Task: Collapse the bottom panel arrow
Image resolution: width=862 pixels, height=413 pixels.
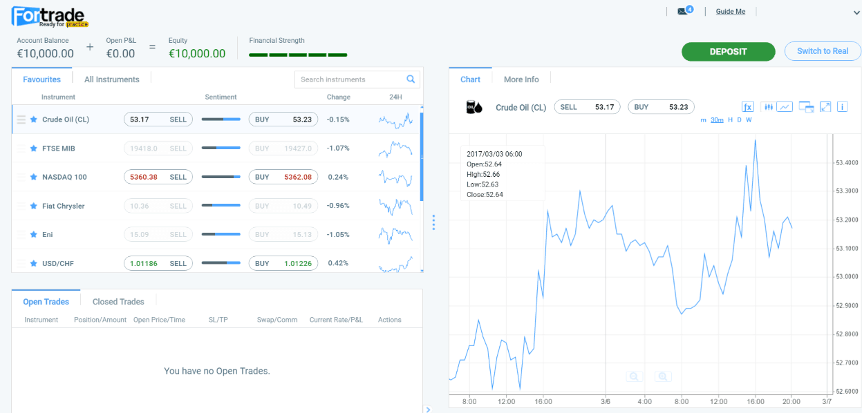Action: point(428,410)
